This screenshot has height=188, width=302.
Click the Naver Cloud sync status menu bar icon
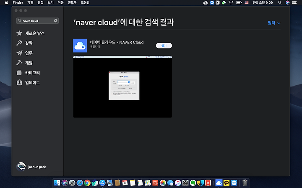pos(224,3)
